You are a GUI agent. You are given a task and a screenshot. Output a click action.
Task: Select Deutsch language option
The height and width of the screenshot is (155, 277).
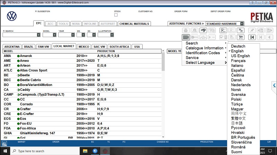pos(238,46)
